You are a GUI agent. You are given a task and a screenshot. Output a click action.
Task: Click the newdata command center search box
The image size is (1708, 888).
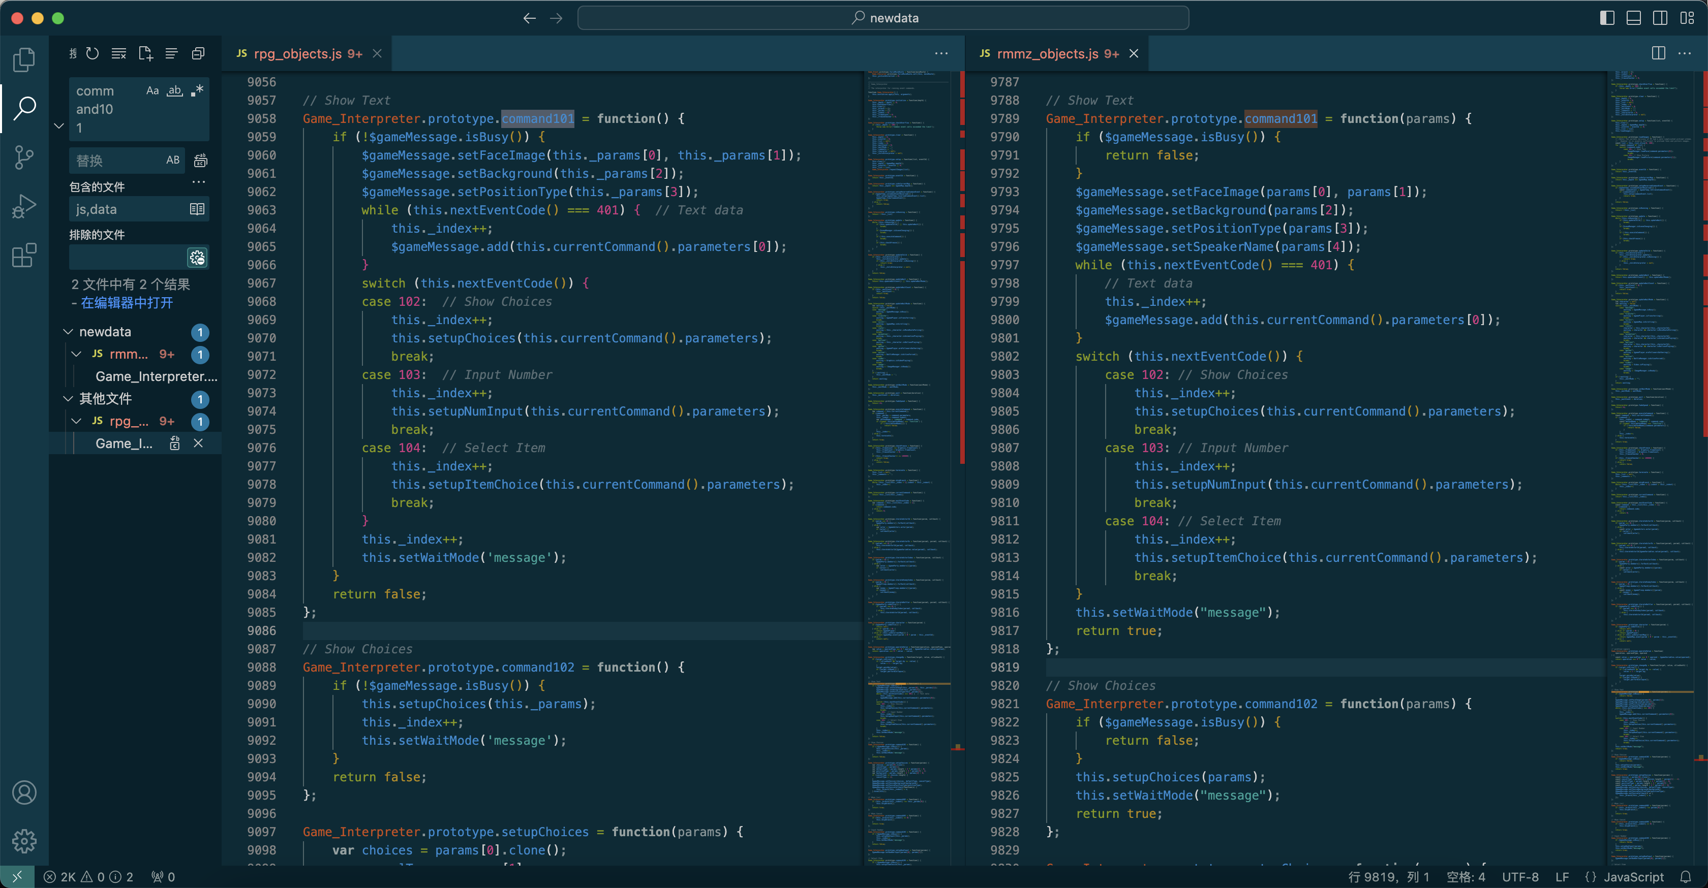point(882,18)
